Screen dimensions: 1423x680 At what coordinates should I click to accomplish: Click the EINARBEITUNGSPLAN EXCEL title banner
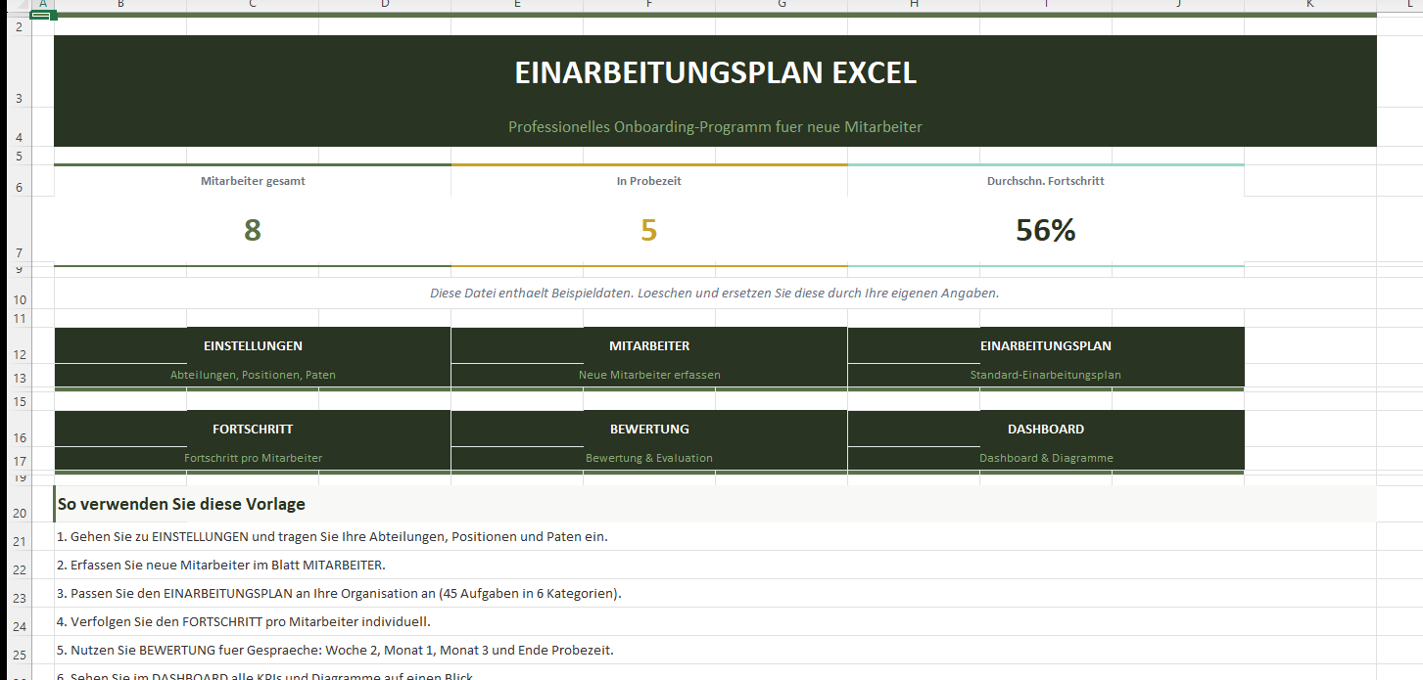[715, 73]
